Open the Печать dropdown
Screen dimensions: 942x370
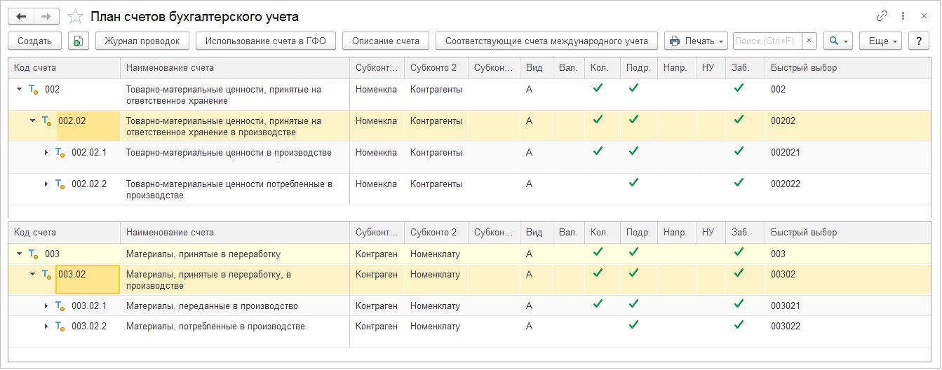point(696,41)
